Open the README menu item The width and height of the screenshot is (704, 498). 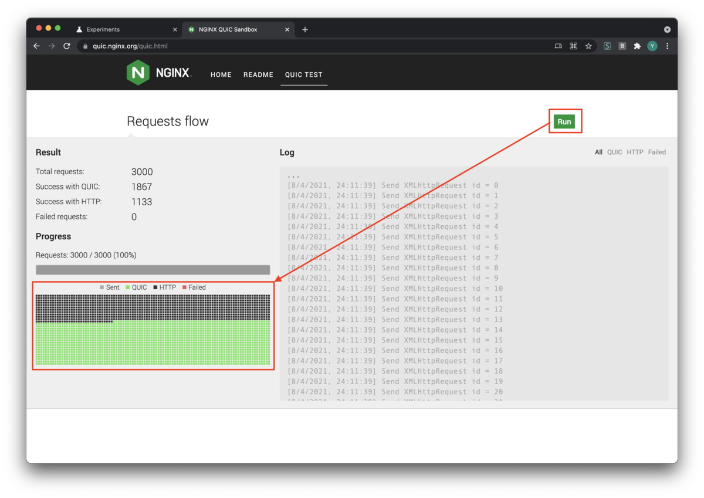click(x=258, y=74)
